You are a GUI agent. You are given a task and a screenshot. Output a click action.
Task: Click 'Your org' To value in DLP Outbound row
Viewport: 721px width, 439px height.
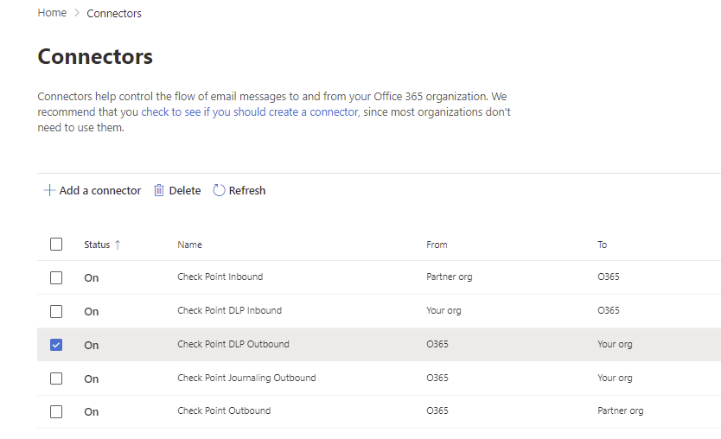[x=615, y=344]
